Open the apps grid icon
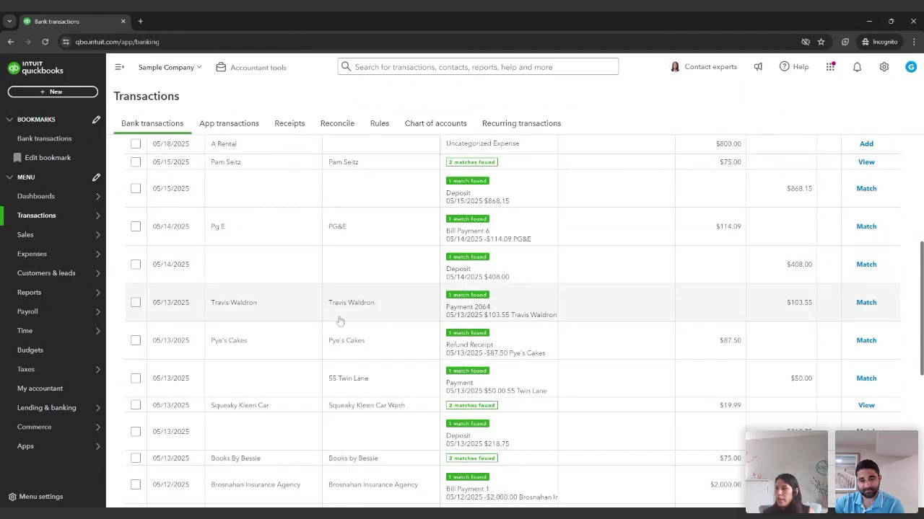This screenshot has width=924, height=519. [830, 67]
